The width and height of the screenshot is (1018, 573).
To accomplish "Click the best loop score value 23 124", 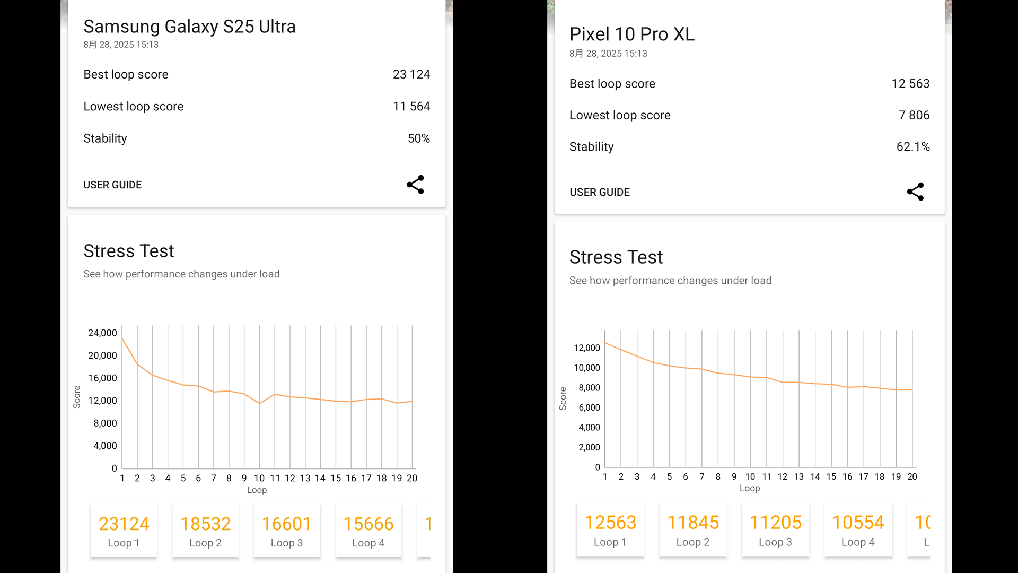I will point(411,74).
